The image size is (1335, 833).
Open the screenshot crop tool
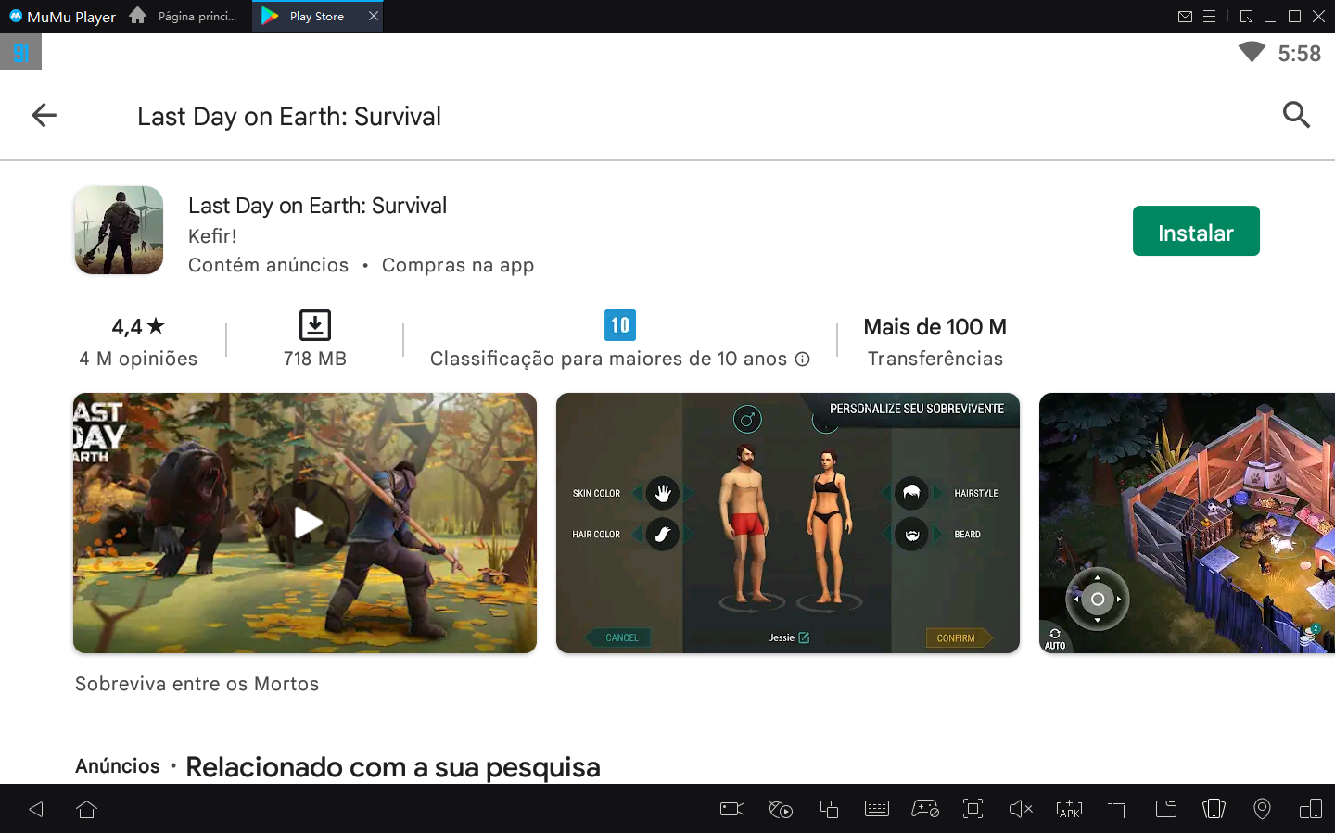pos(1117,809)
